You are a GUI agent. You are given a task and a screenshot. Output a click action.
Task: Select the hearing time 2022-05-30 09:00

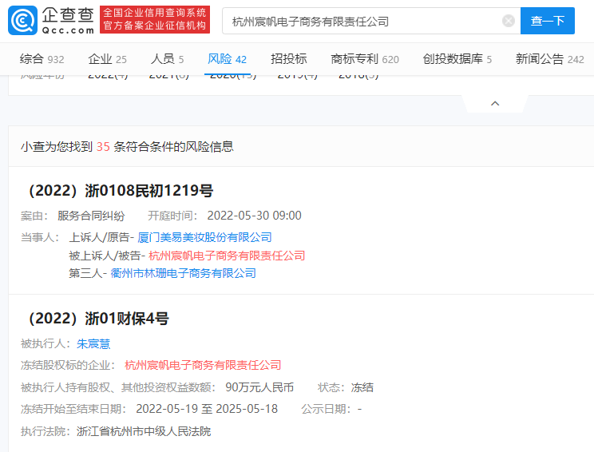(254, 216)
